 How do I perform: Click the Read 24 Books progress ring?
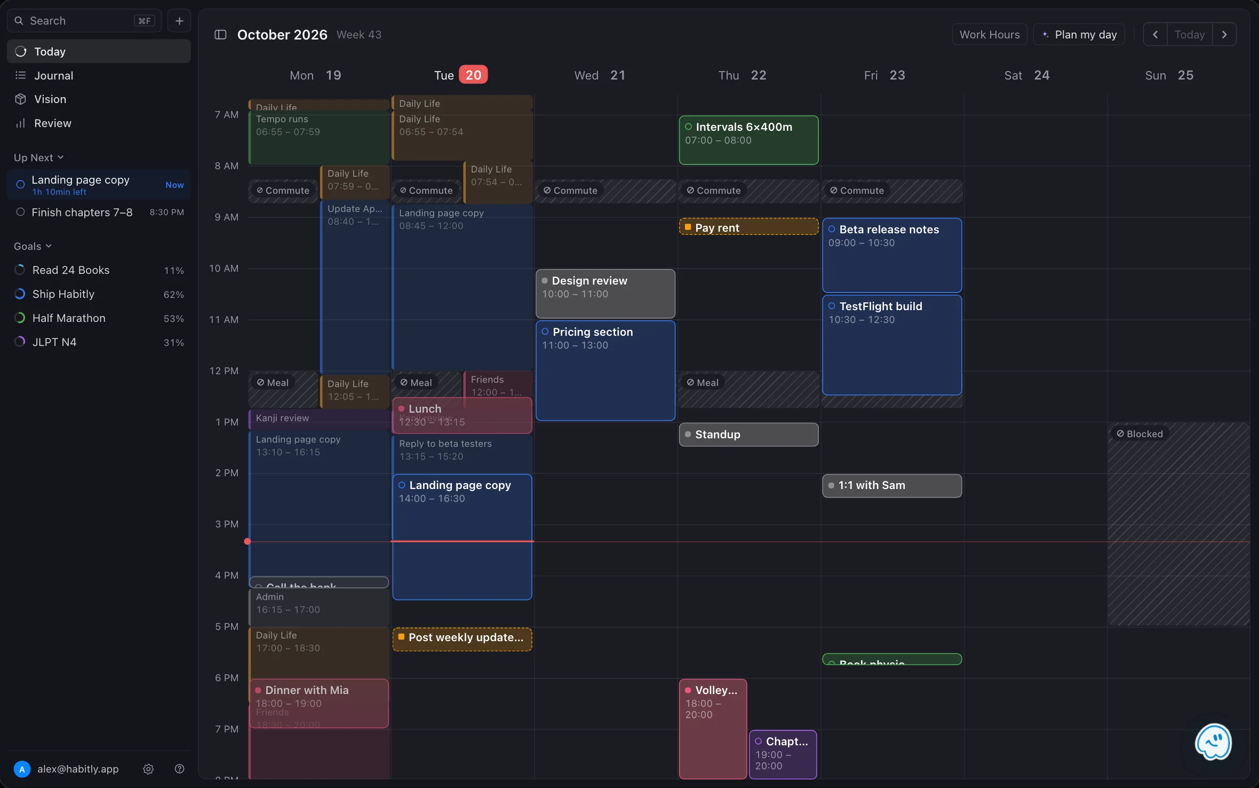coord(20,270)
